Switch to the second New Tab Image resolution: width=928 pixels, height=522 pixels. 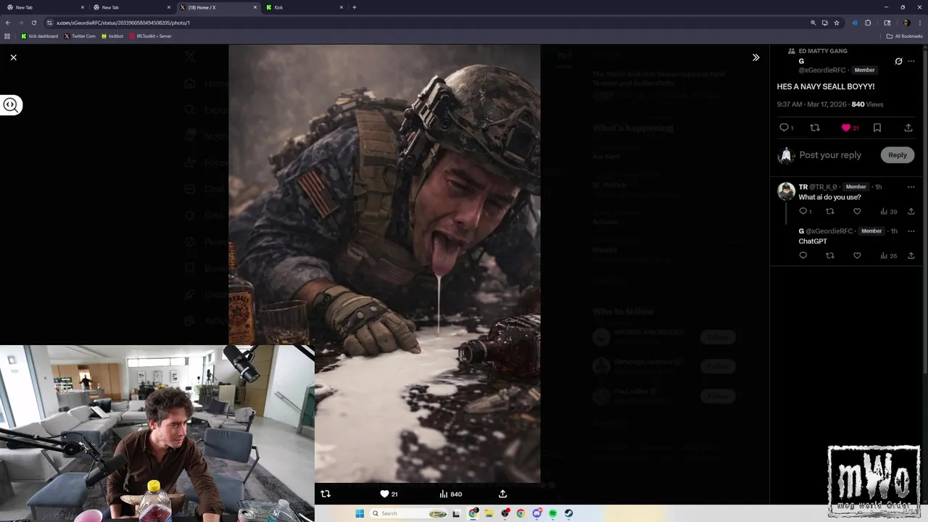[x=130, y=7]
